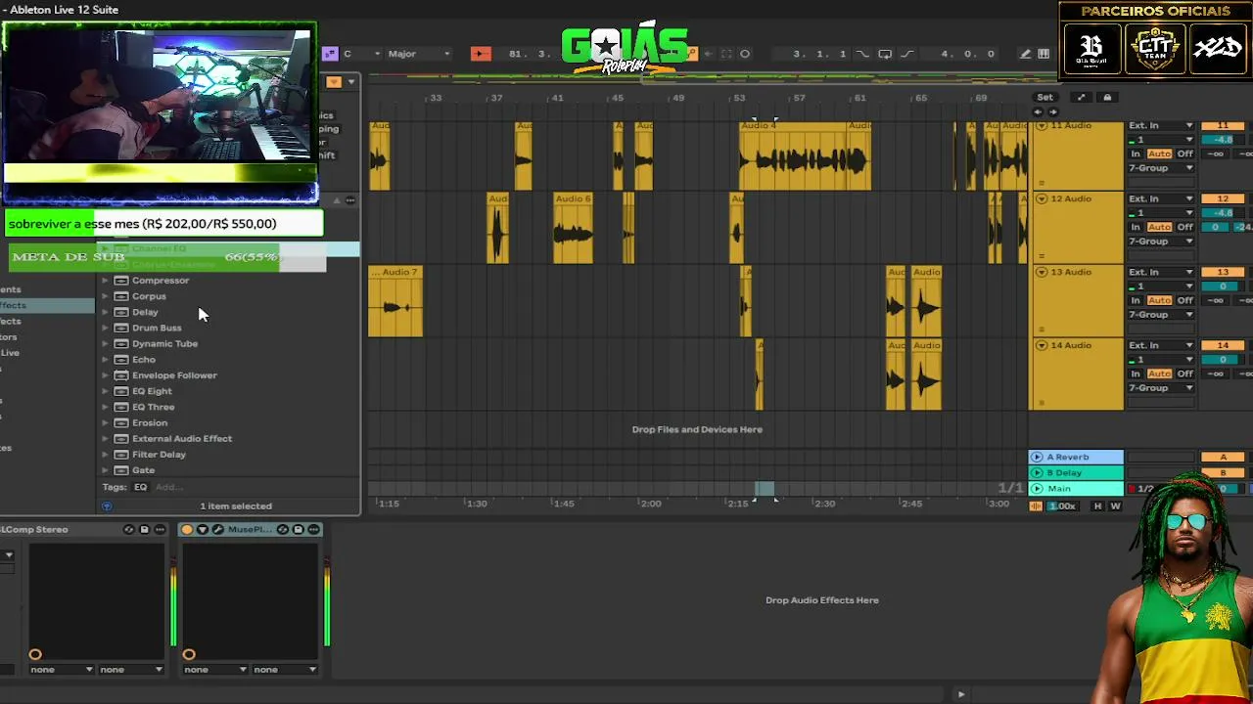The width and height of the screenshot is (1253, 704).
Task: Click the EQ tag in browser
Action: click(x=140, y=487)
